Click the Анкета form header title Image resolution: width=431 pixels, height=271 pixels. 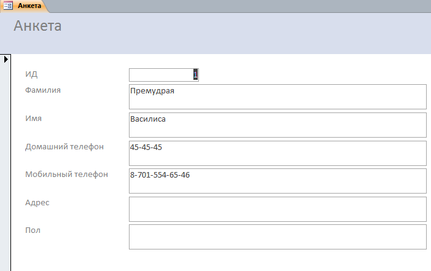[37, 26]
